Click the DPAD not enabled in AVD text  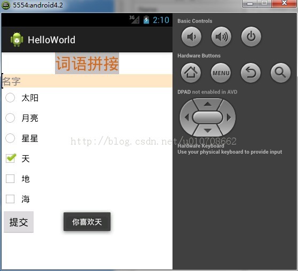207,92
